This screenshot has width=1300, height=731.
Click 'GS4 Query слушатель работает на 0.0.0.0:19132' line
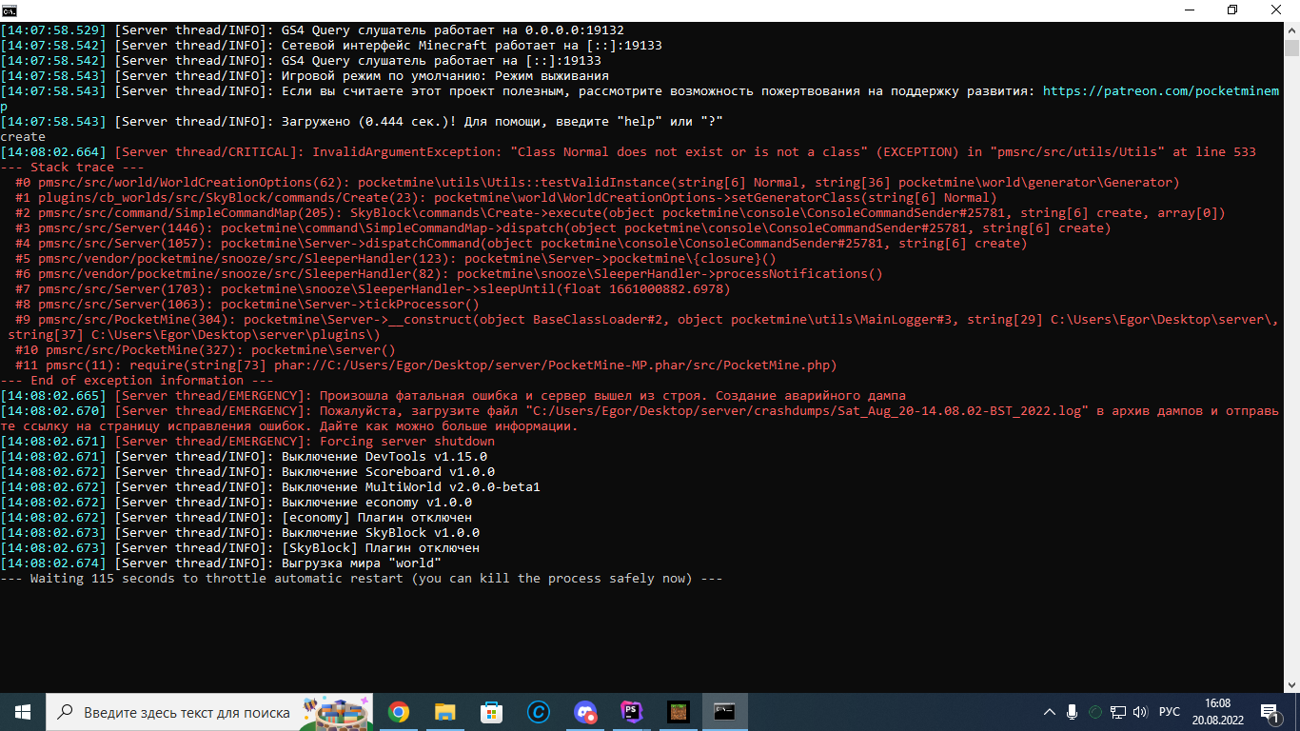tap(312, 30)
